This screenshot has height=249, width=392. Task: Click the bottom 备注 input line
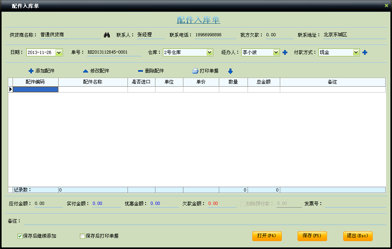[205, 221]
